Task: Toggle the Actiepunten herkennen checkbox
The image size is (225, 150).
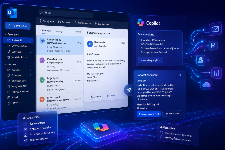Action: pos(25,135)
